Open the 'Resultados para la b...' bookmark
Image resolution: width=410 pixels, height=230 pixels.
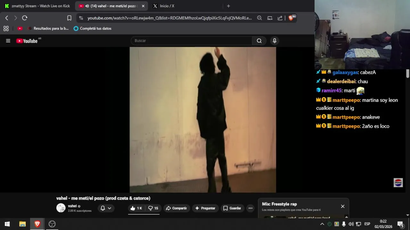[x=48, y=28]
